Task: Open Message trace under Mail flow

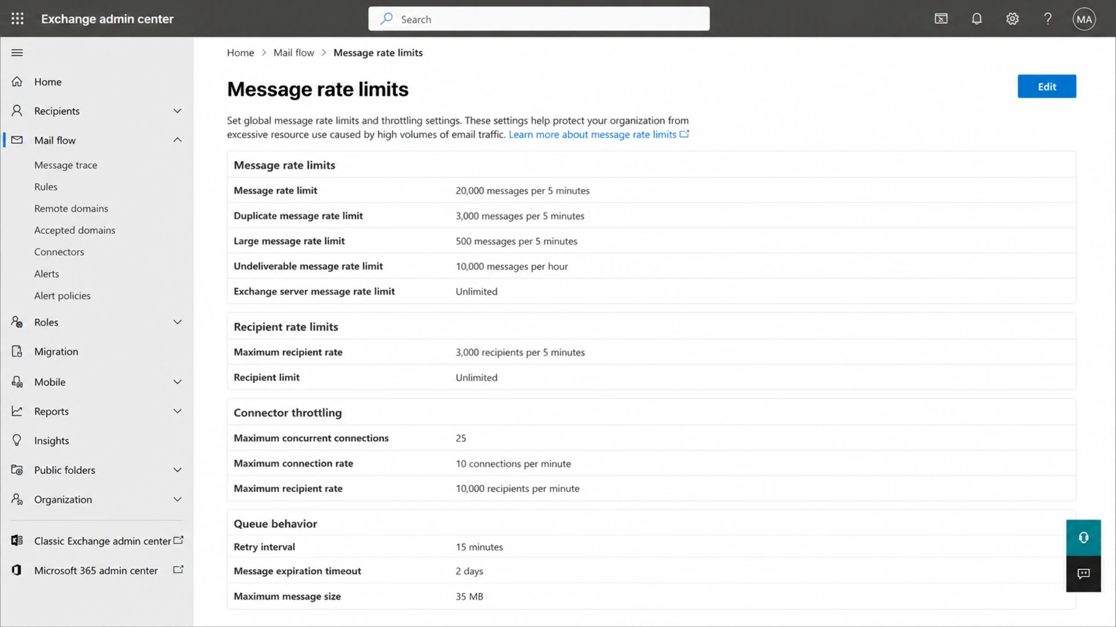Action: [x=66, y=165]
